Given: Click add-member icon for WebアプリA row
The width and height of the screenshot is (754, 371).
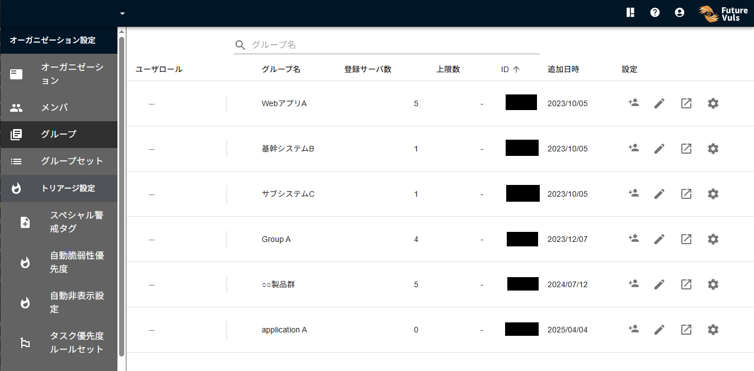Looking at the screenshot, I should (x=633, y=103).
